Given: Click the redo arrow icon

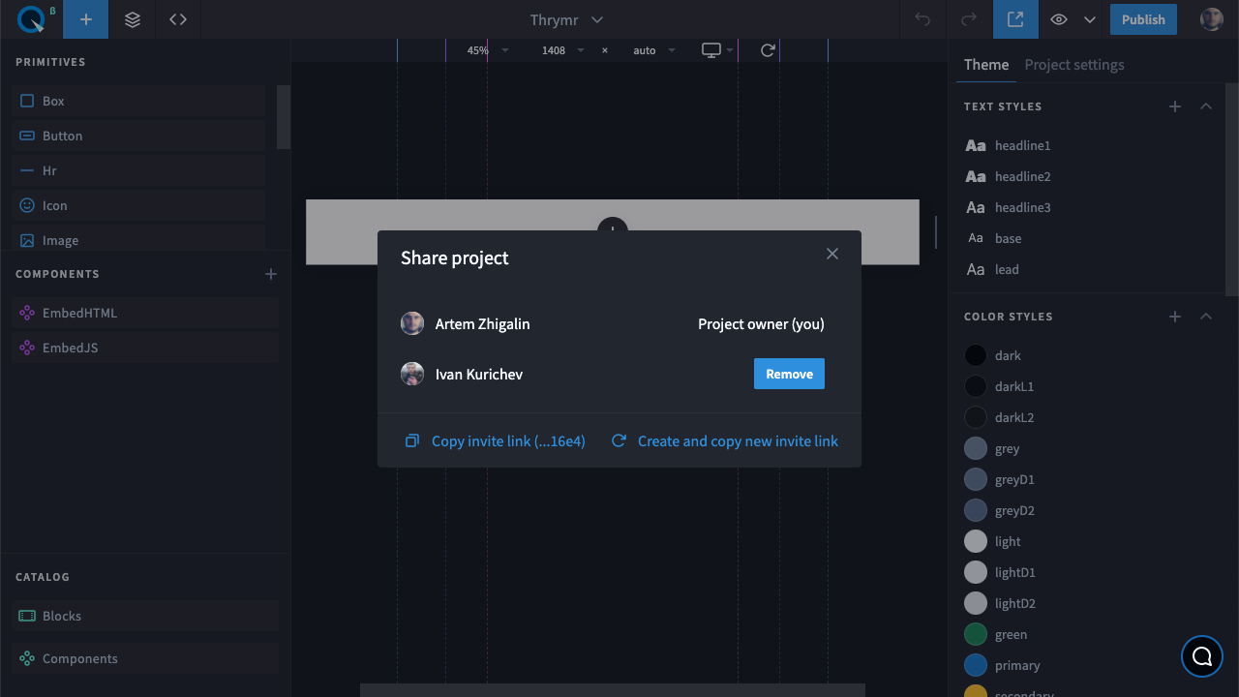Looking at the screenshot, I should 969,19.
